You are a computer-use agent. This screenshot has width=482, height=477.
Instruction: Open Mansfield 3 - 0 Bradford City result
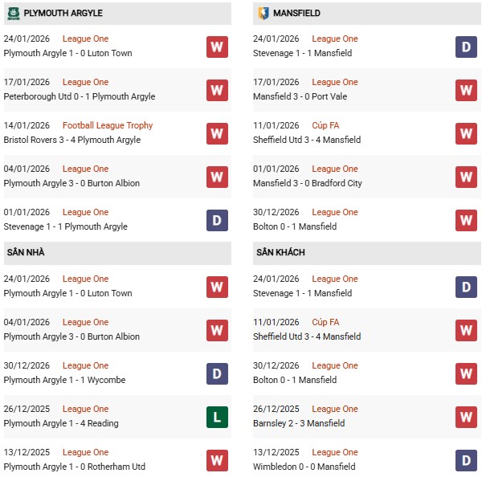click(309, 183)
